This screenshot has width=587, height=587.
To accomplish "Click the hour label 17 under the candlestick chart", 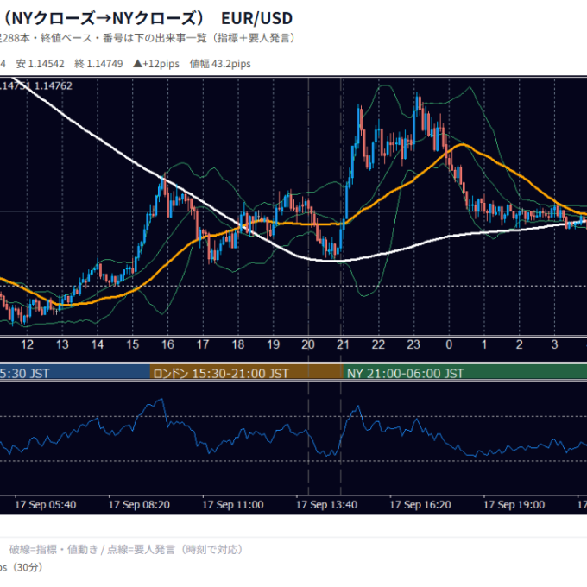I will tap(203, 344).
